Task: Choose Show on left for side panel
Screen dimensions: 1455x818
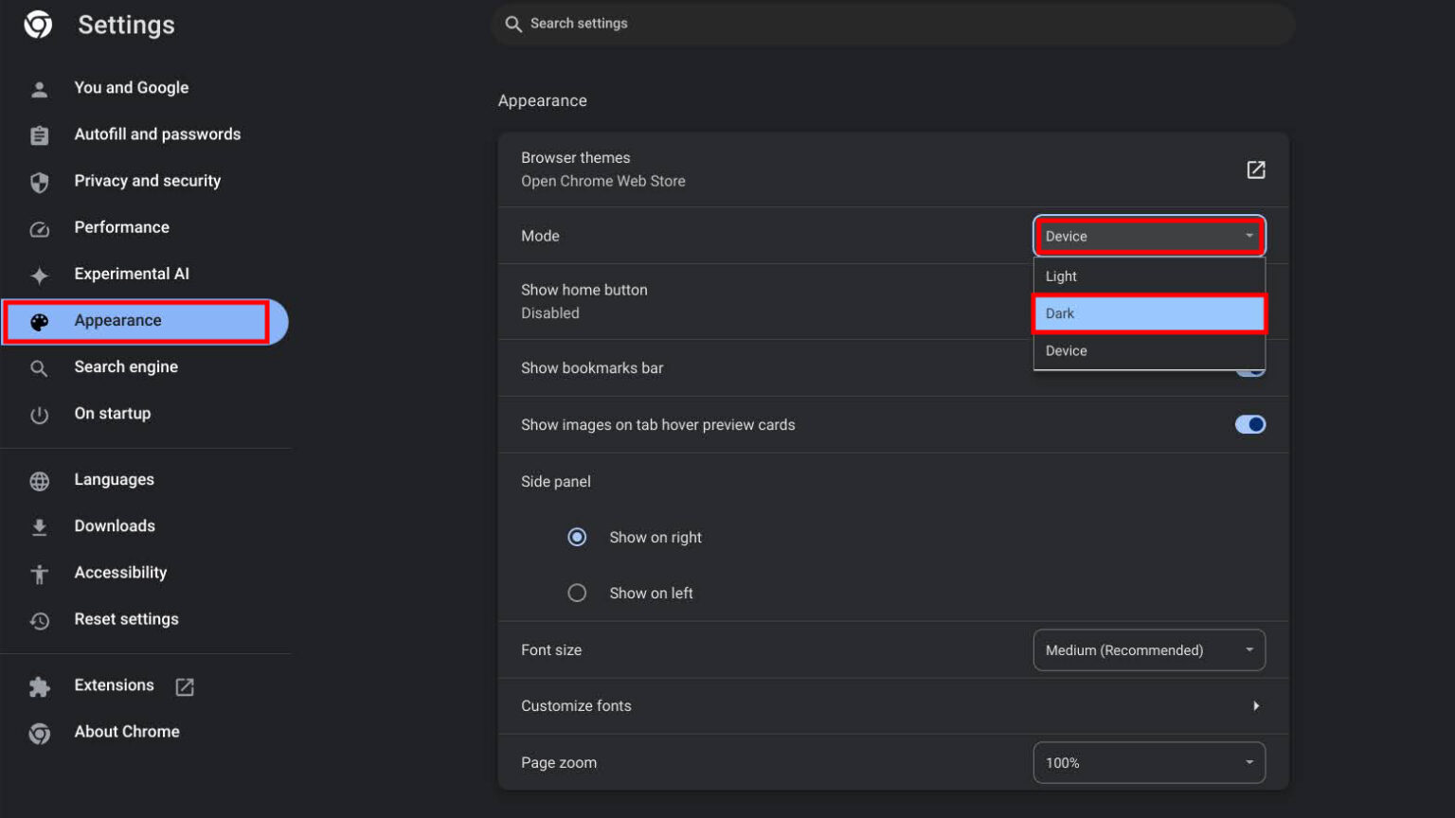Action: tap(577, 593)
